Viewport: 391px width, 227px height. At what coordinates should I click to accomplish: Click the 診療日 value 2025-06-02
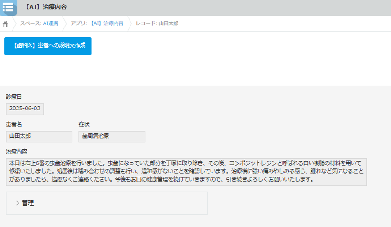(x=25, y=109)
